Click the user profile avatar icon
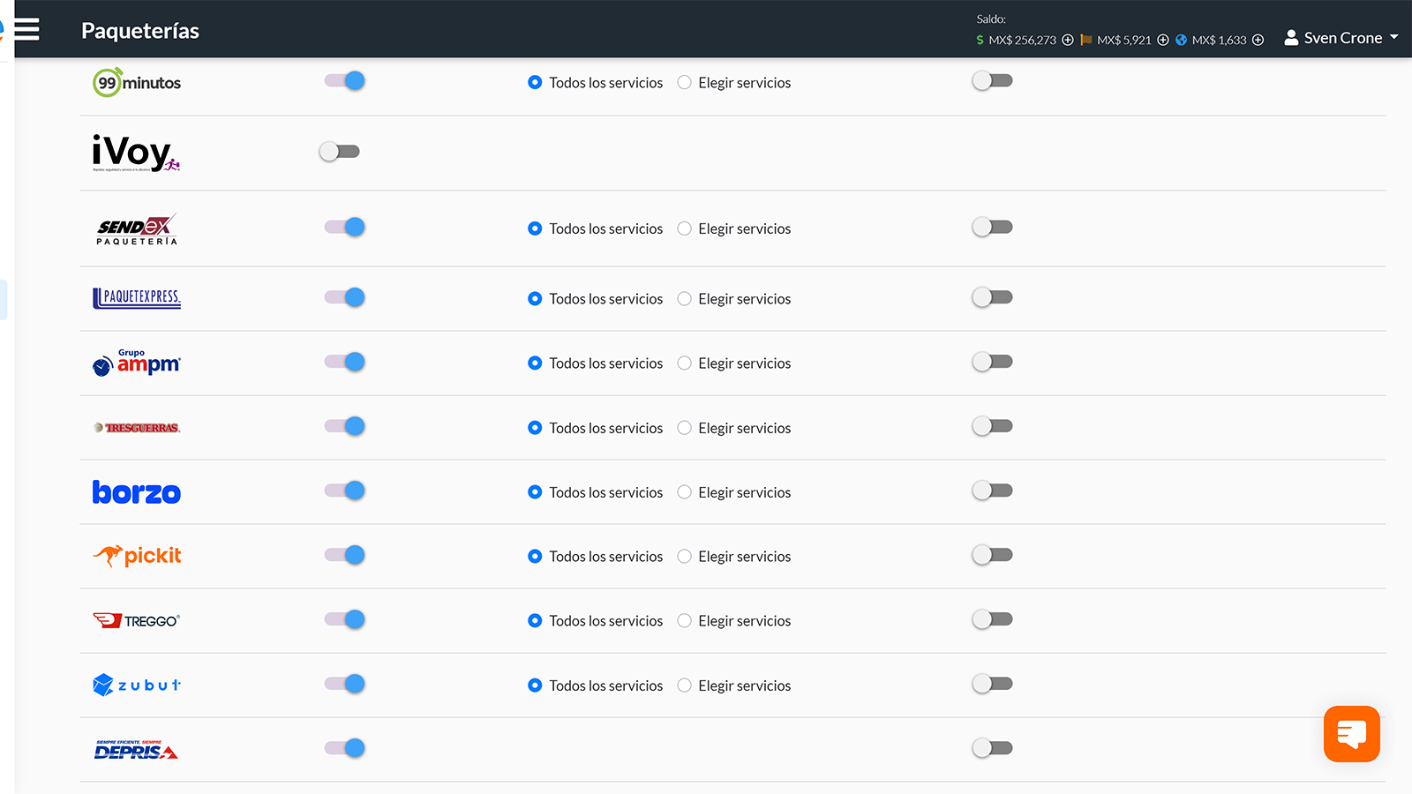The image size is (1412, 794). 1291,37
